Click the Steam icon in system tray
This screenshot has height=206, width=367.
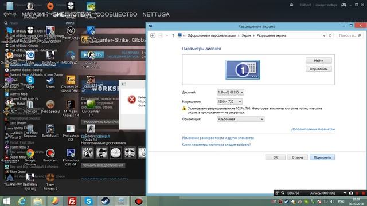287,201
